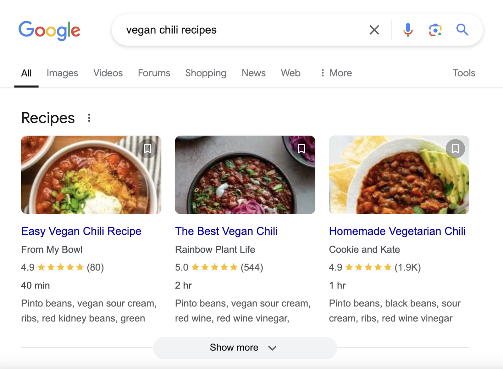Save the Homemade Vegetarian Chili recipe
Viewport: 503px width, 369px height.
tap(456, 148)
